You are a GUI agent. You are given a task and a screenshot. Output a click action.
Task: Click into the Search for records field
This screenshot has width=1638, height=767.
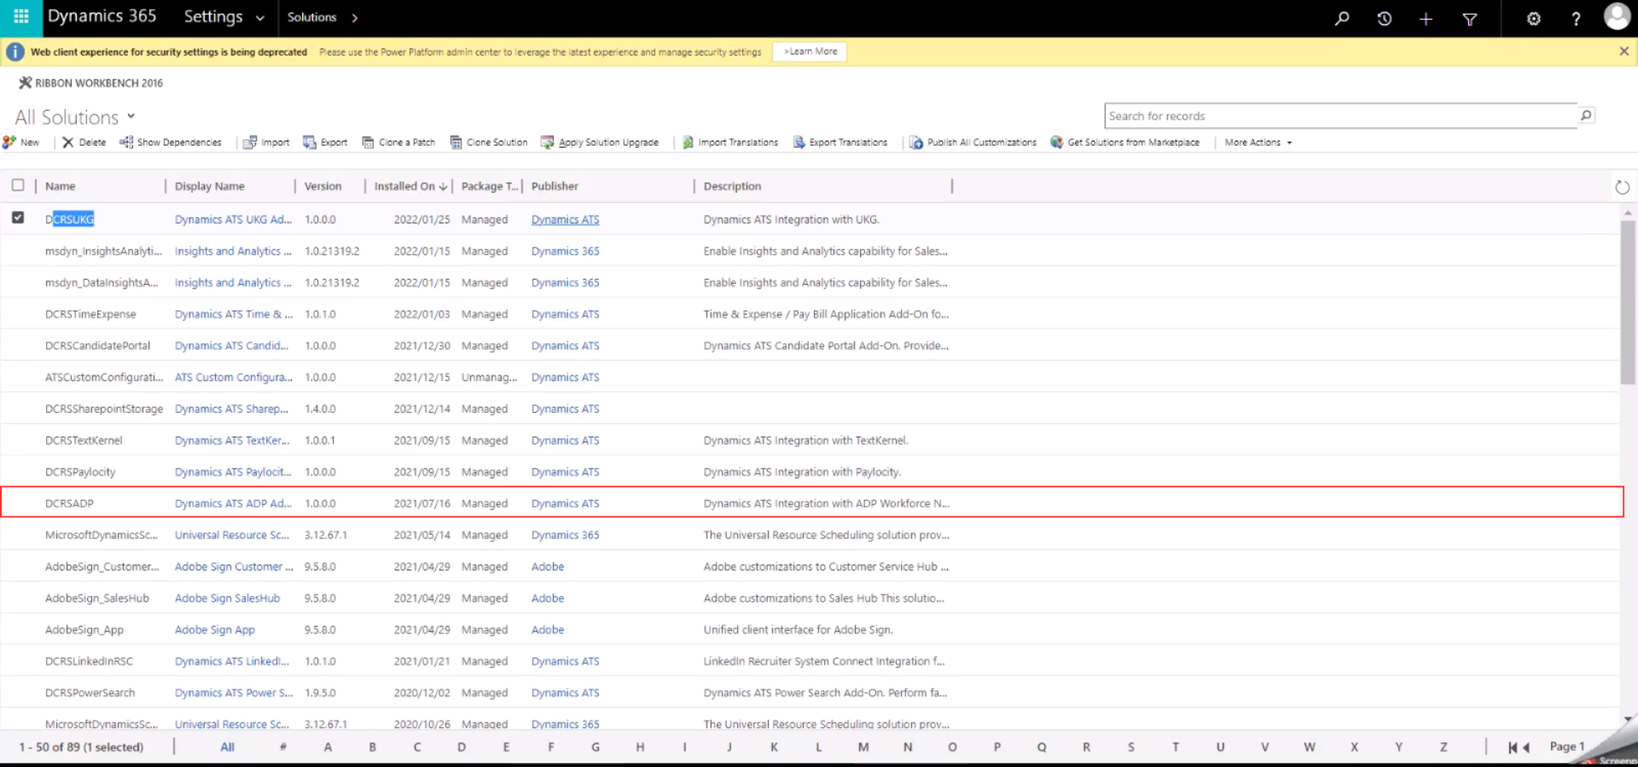1340,116
